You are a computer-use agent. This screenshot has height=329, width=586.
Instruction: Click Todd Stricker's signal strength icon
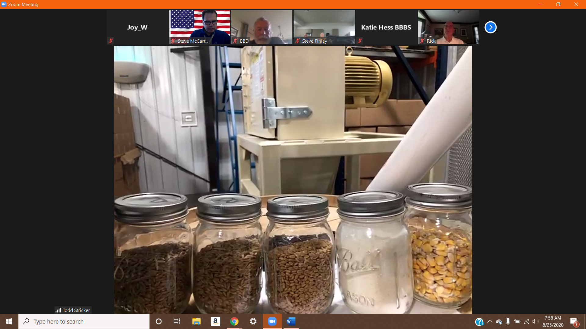point(58,310)
